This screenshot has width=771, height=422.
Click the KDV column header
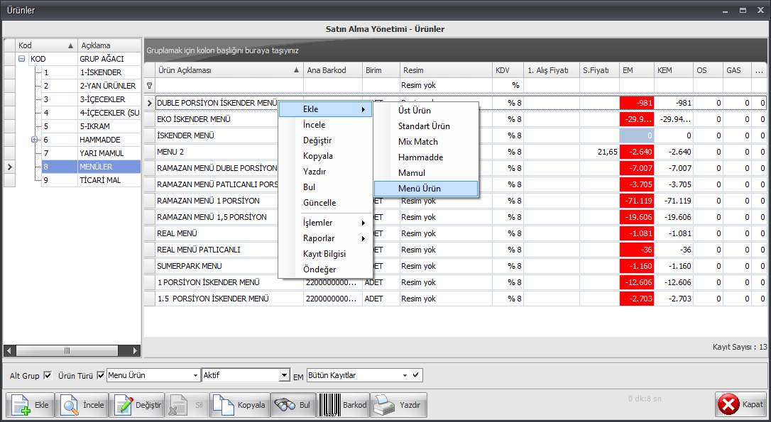tap(508, 70)
